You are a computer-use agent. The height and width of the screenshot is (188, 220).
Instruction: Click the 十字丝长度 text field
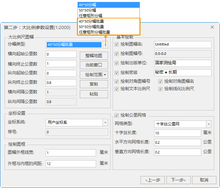click(177, 133)
